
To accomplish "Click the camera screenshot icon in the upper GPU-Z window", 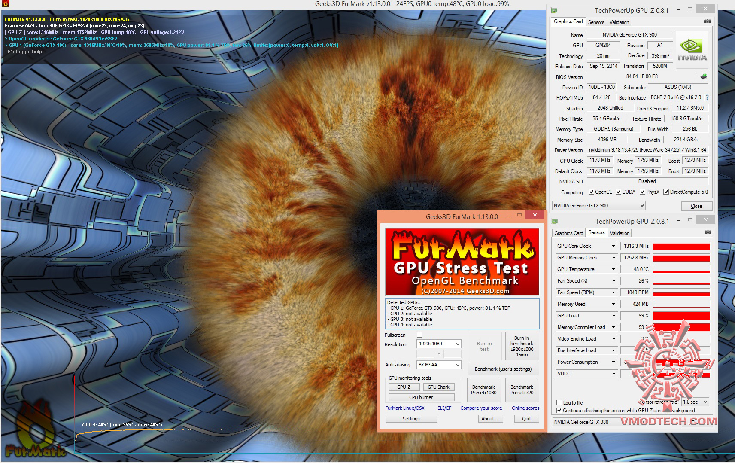I will point(707,21).
